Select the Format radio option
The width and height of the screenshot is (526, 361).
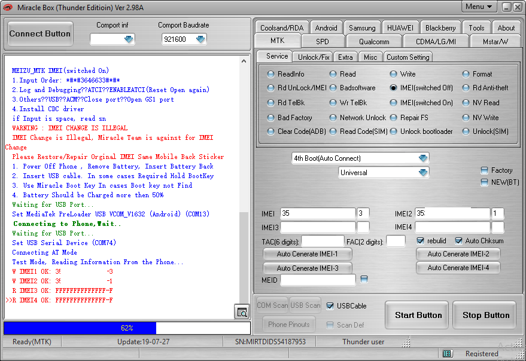[466, 74]
